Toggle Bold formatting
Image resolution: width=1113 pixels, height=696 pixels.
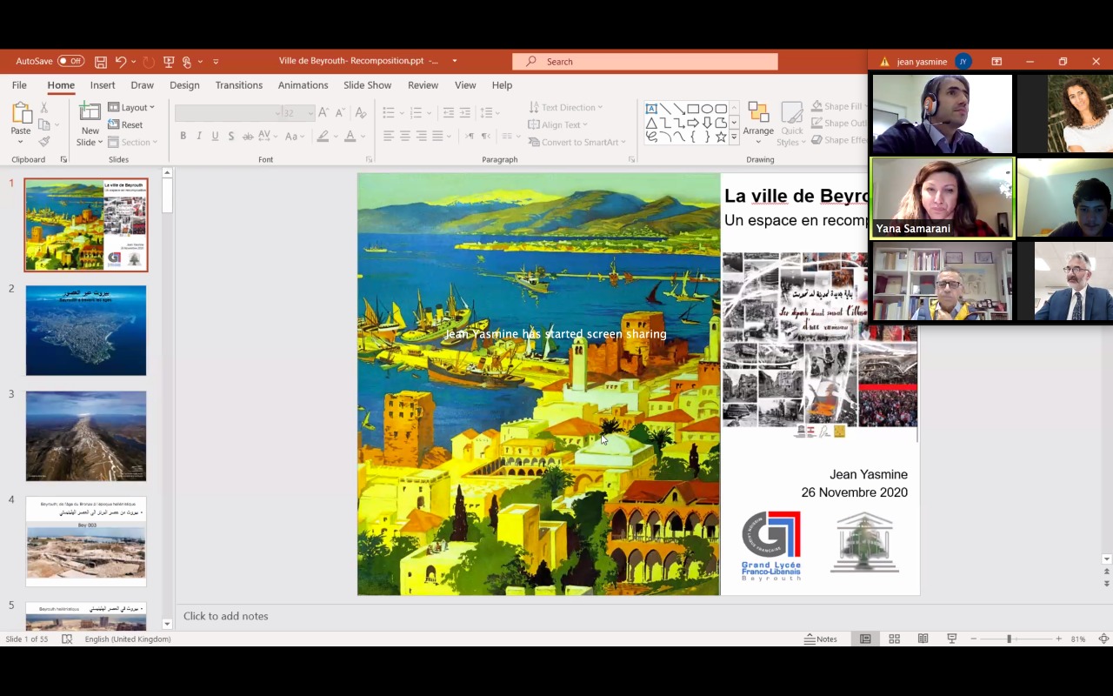pyautogui.click(x=183, y=136)
